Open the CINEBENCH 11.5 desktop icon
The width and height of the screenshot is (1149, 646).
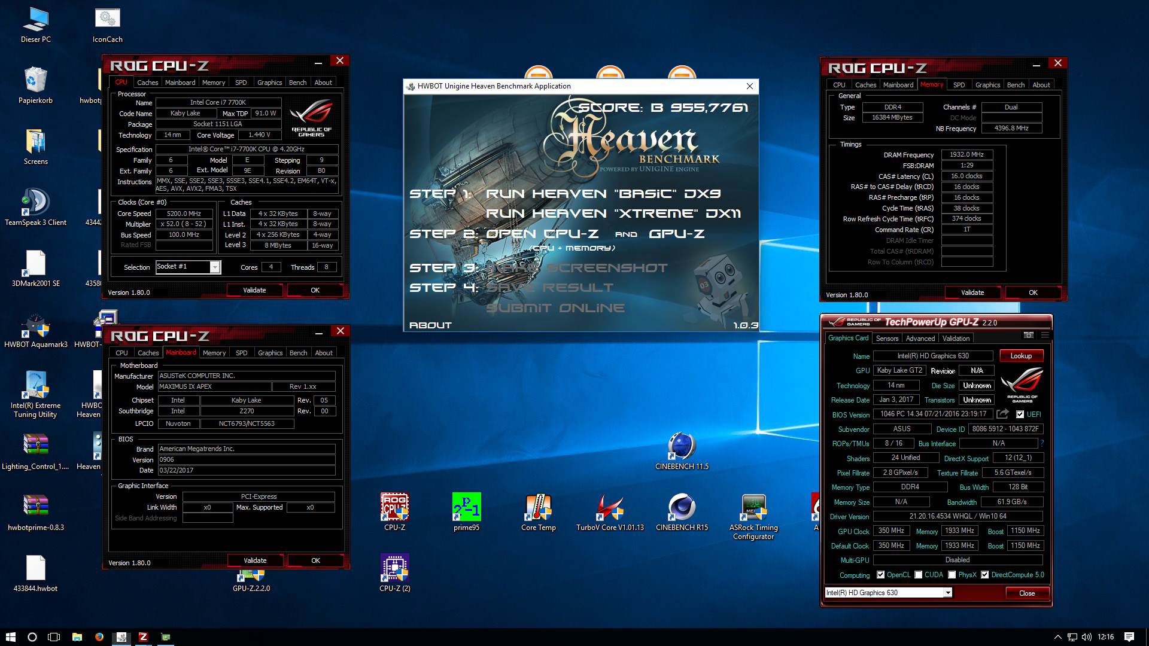coord(682,451)
